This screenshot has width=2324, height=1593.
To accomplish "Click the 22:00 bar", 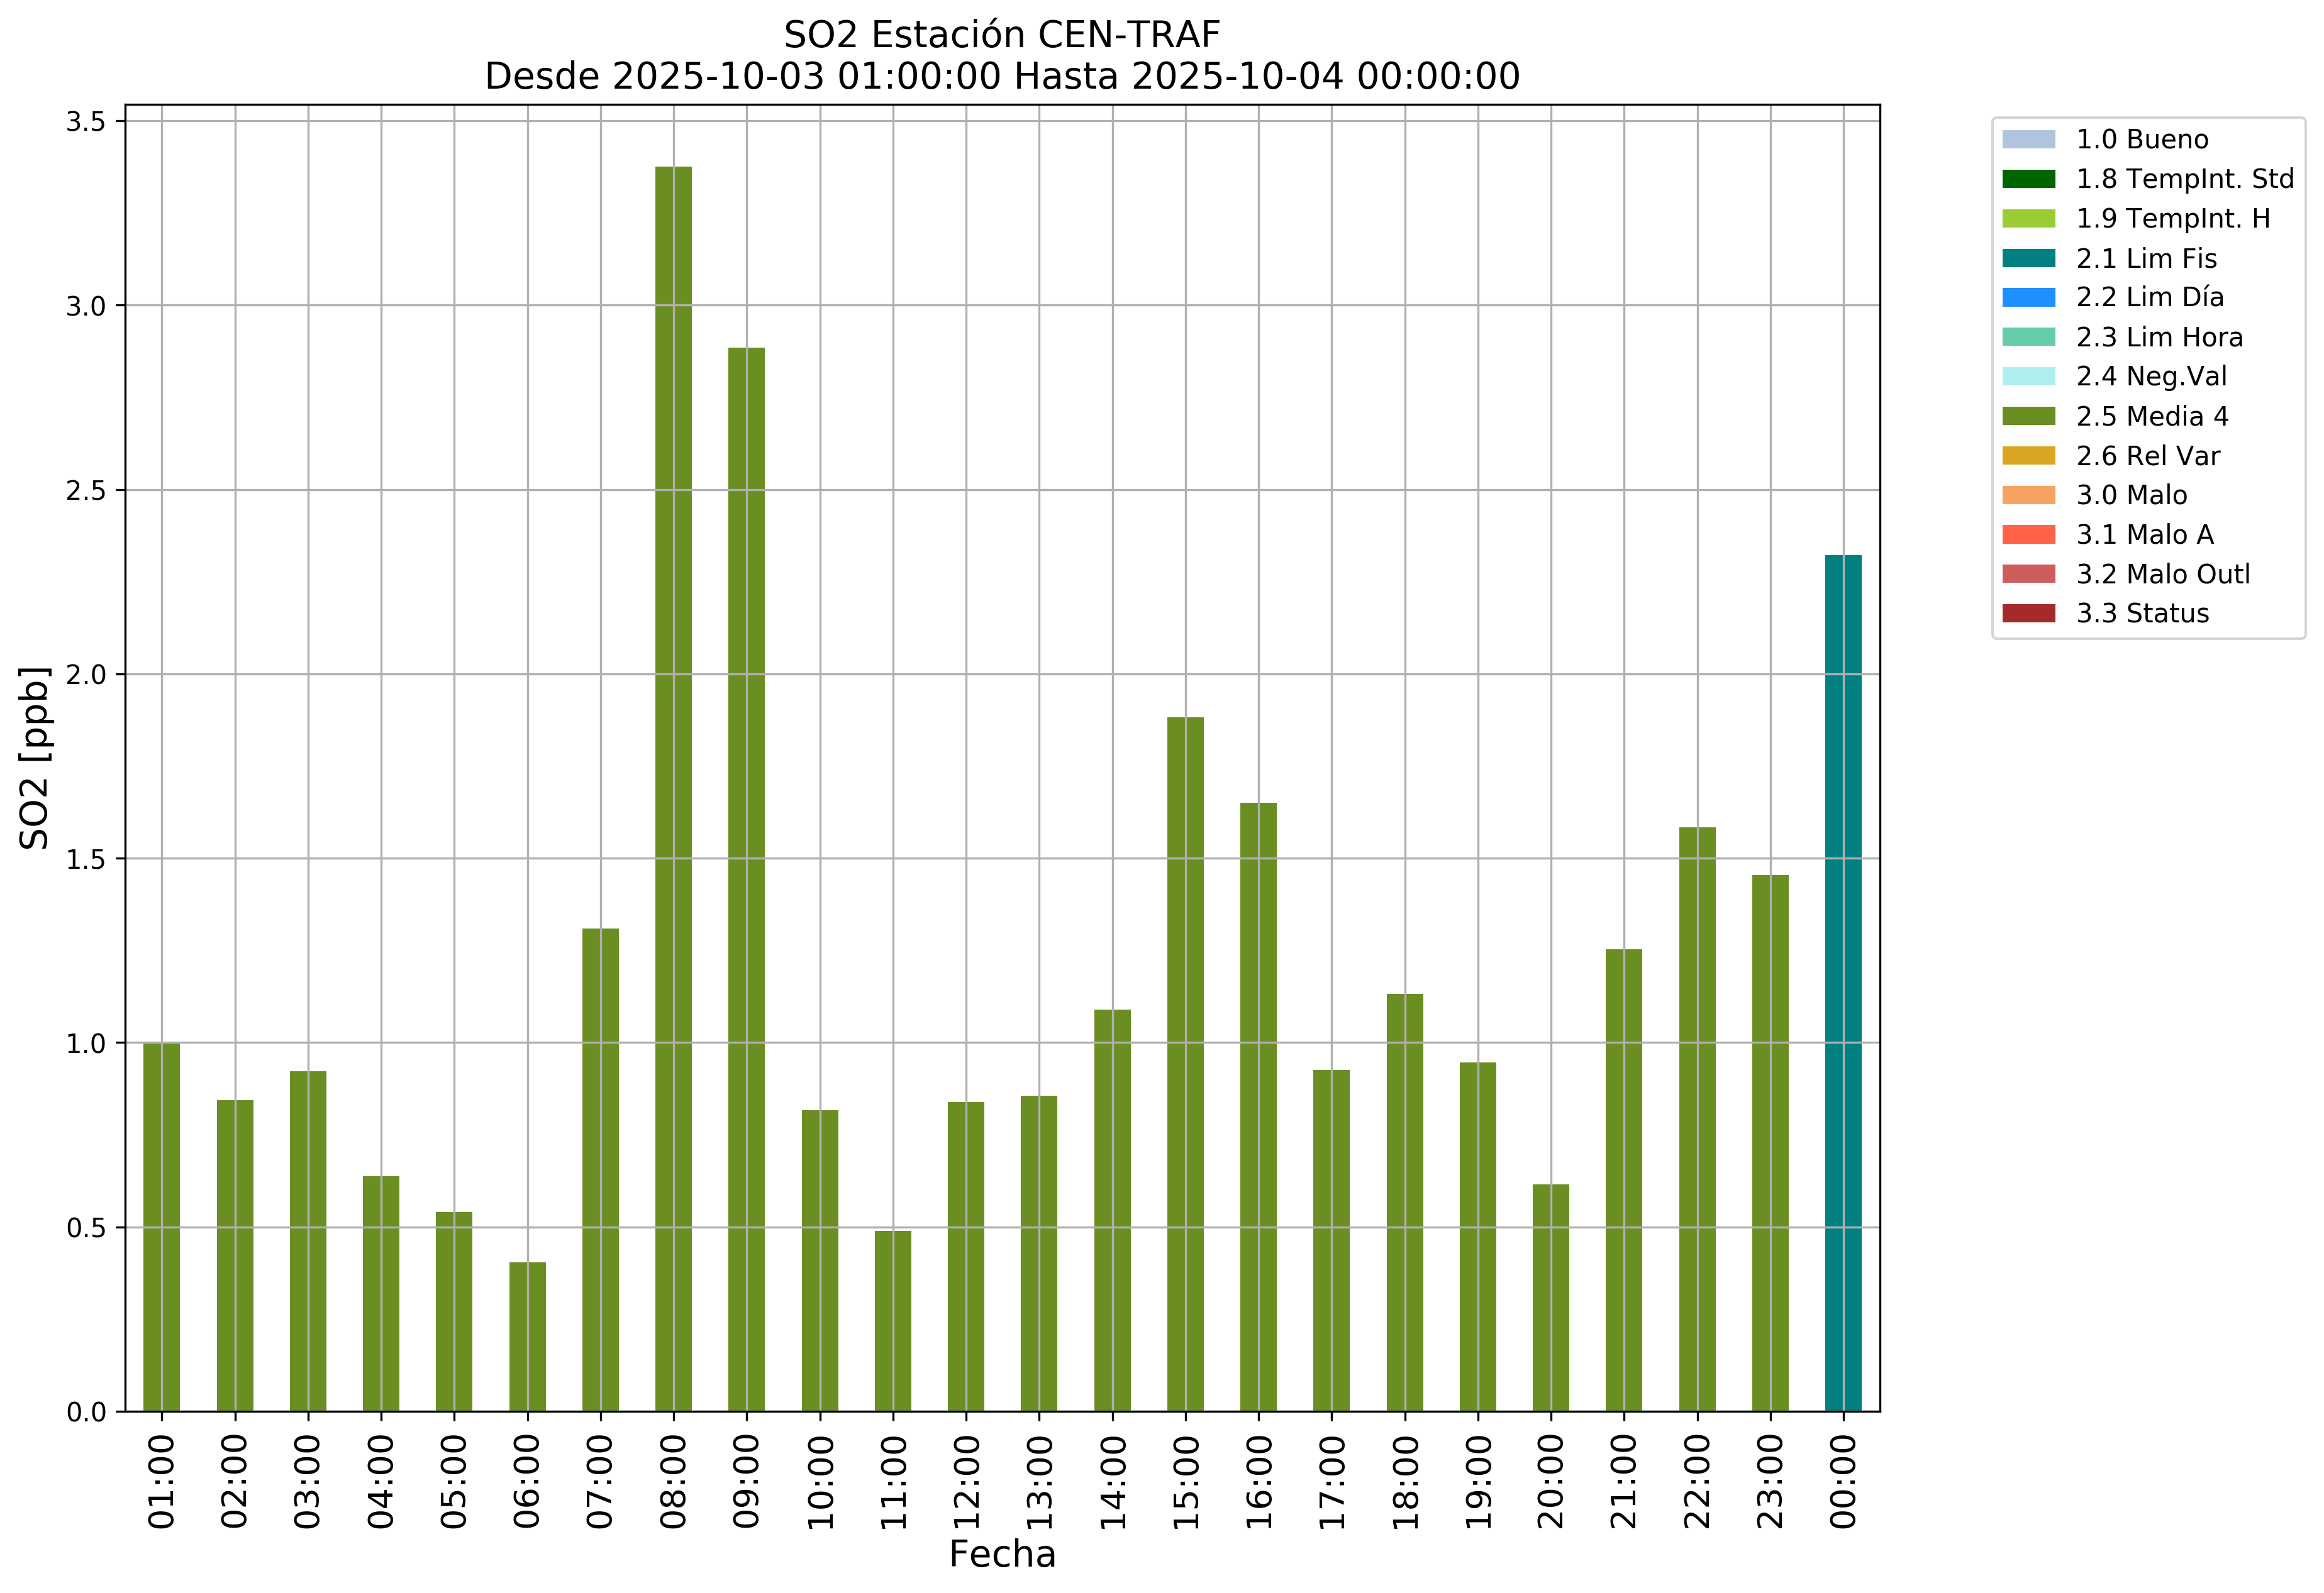I will tap(1697, 1119).
